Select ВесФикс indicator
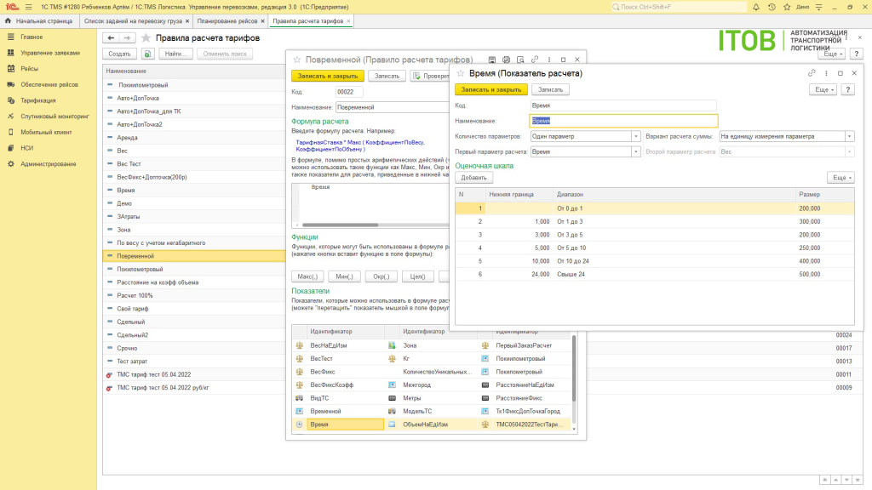The width and height of the screenshot is (872, 490). (x=323, y=372)
